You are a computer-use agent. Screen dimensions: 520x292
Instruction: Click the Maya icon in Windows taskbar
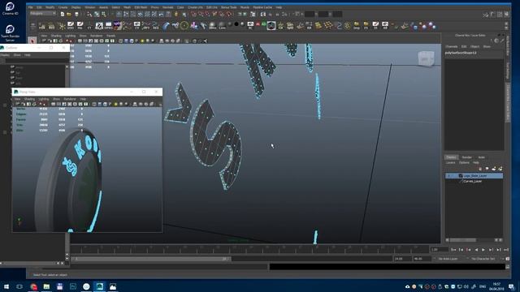[99, 286]
